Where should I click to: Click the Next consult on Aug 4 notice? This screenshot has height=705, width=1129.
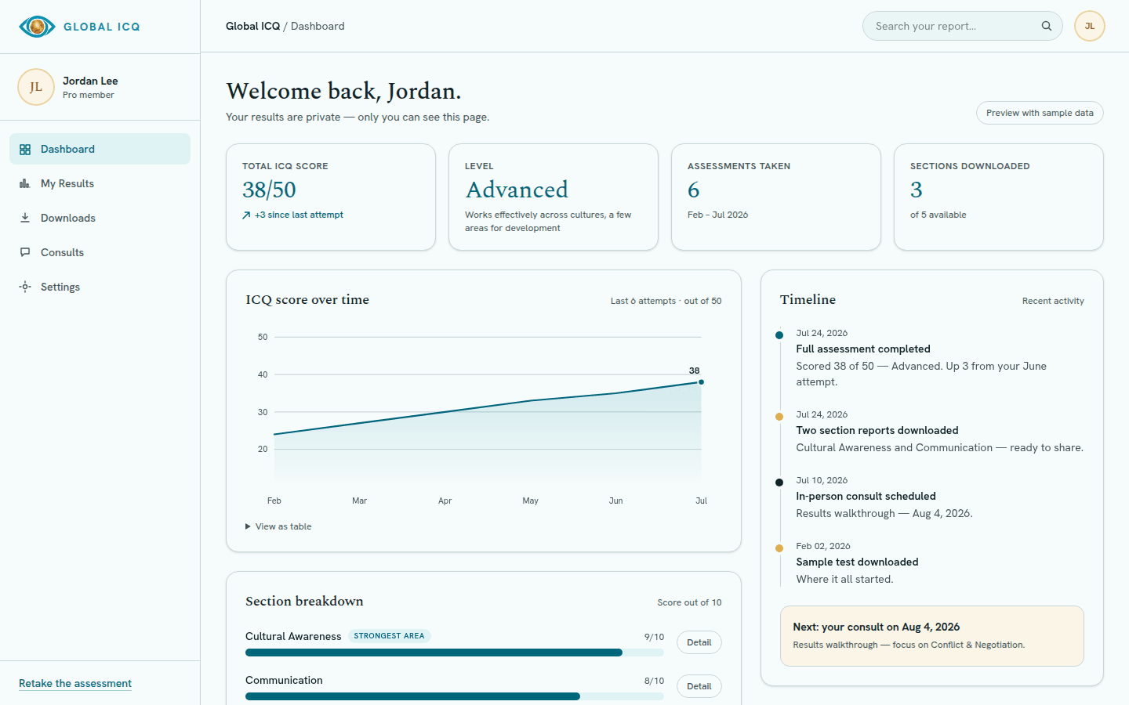932,636
